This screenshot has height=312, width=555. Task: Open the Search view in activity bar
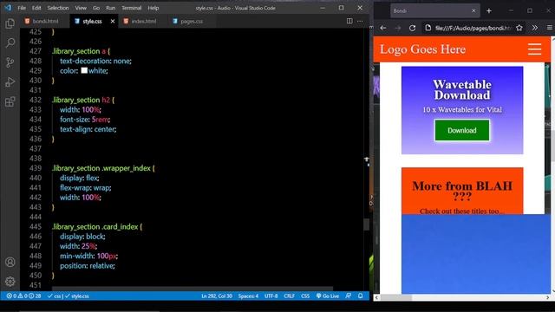(x=10, y=43)
